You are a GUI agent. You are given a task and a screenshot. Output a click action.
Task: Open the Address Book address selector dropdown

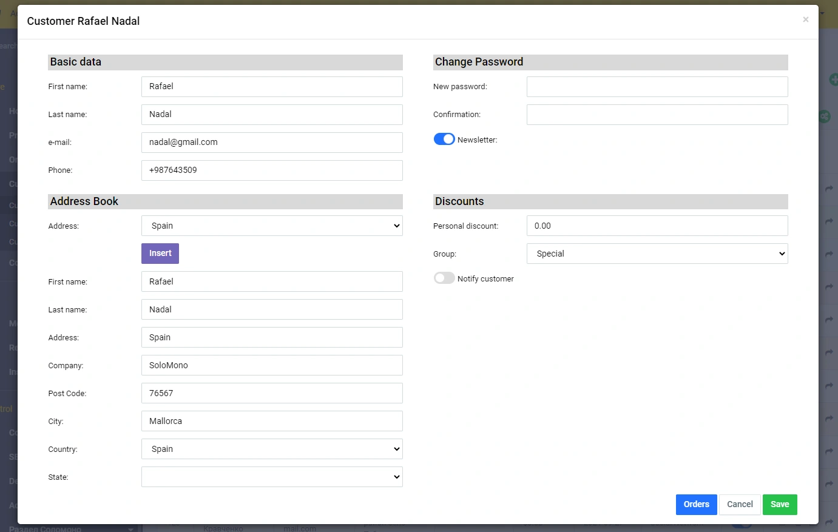(272, 226)
